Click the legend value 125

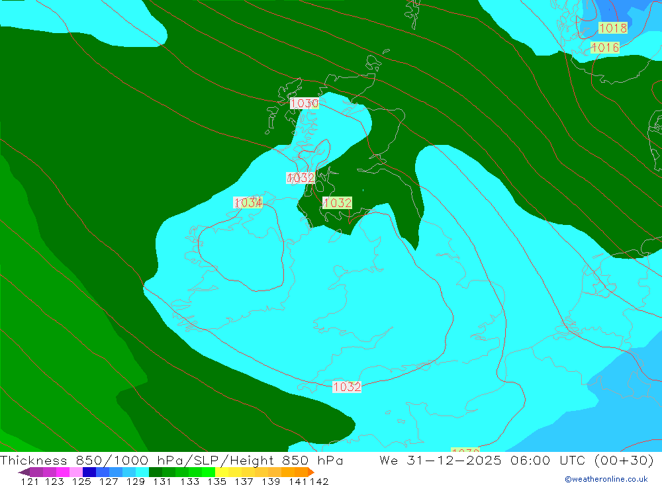pos(81,481)
